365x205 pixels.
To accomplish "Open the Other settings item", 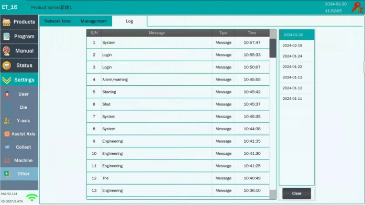I will (x=19, y=174).
